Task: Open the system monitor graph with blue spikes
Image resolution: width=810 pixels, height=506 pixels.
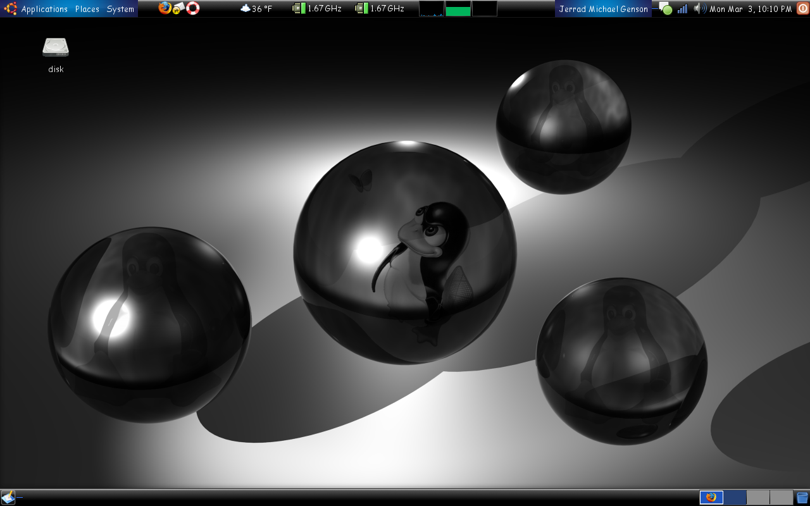Action: (432, 9)
